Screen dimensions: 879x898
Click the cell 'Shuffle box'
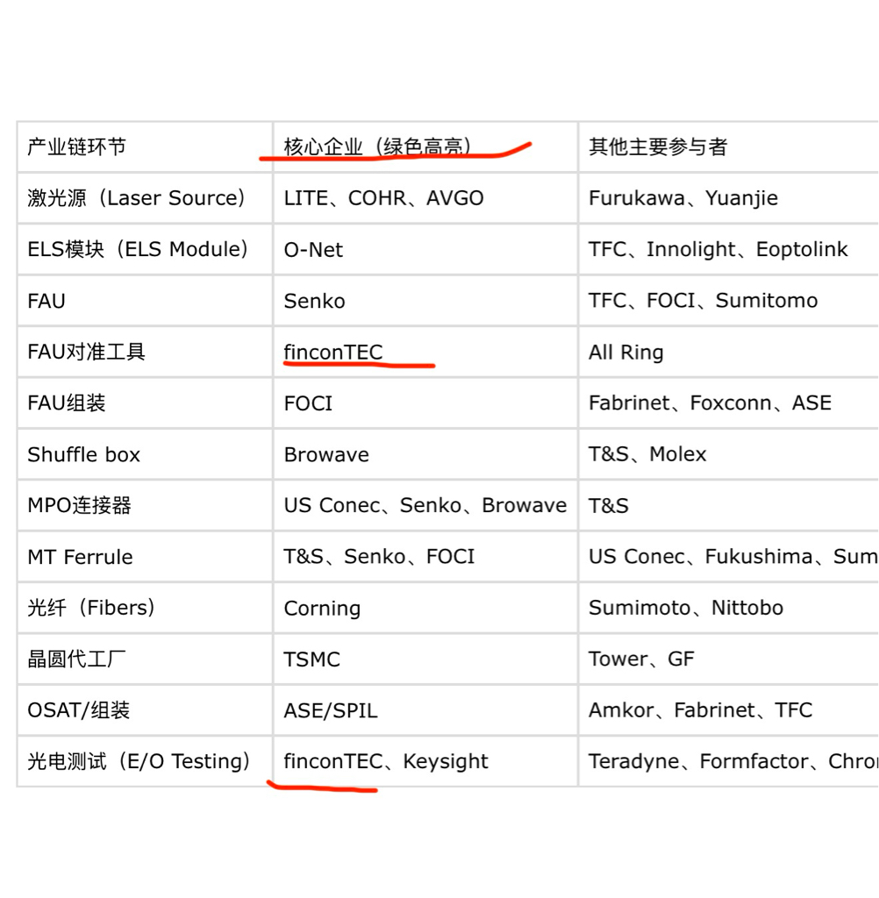click(145, 454)
